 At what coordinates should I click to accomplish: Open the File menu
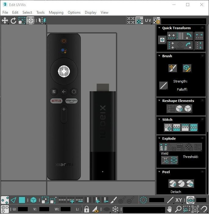(5, 12)
